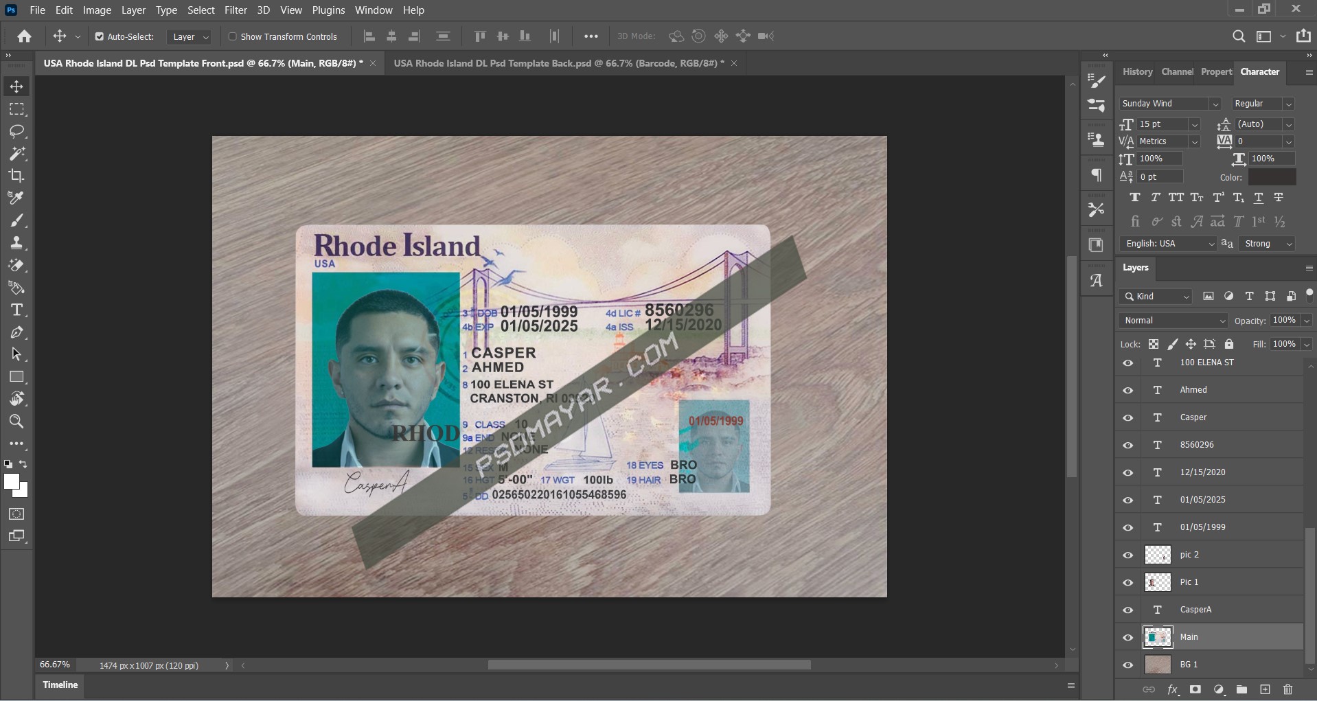Image resolution: width=1317 pixels, height=701 pixels.
Task: Click the Character panel text Color swatch
Action: (1272, 177)
